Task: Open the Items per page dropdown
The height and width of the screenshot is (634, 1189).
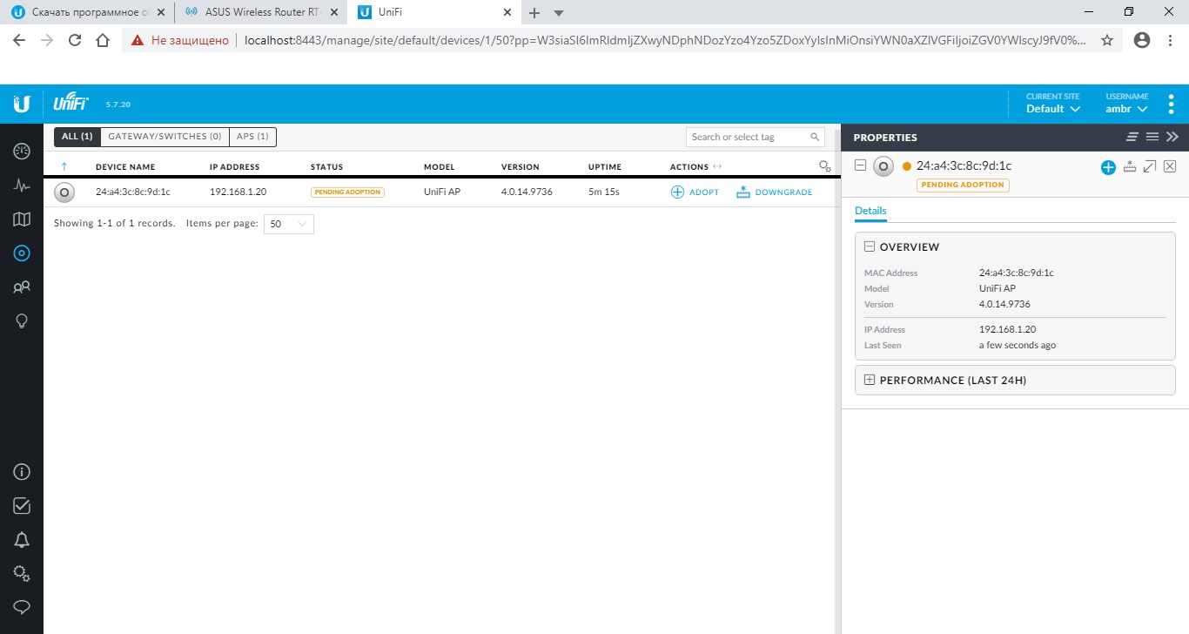Action: click(288, 224)
